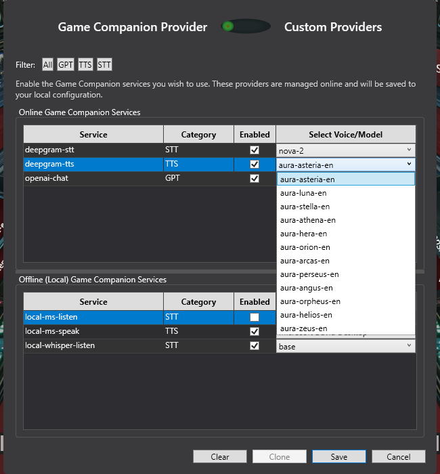Click the Save button
This screenshot has height=474, width=440.
point(339,456)
